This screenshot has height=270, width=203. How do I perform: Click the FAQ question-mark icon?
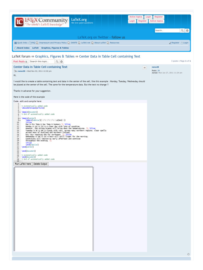(30, 43)
